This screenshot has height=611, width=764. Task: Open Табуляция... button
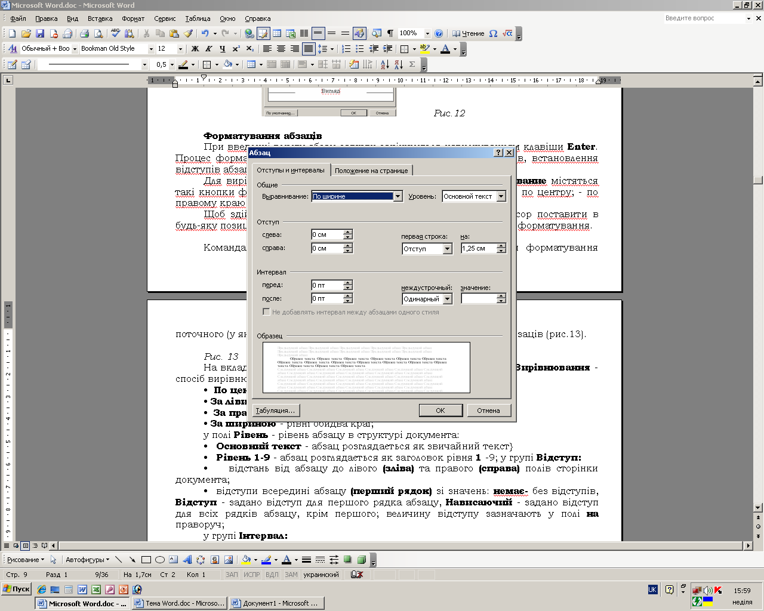point(275,411)
